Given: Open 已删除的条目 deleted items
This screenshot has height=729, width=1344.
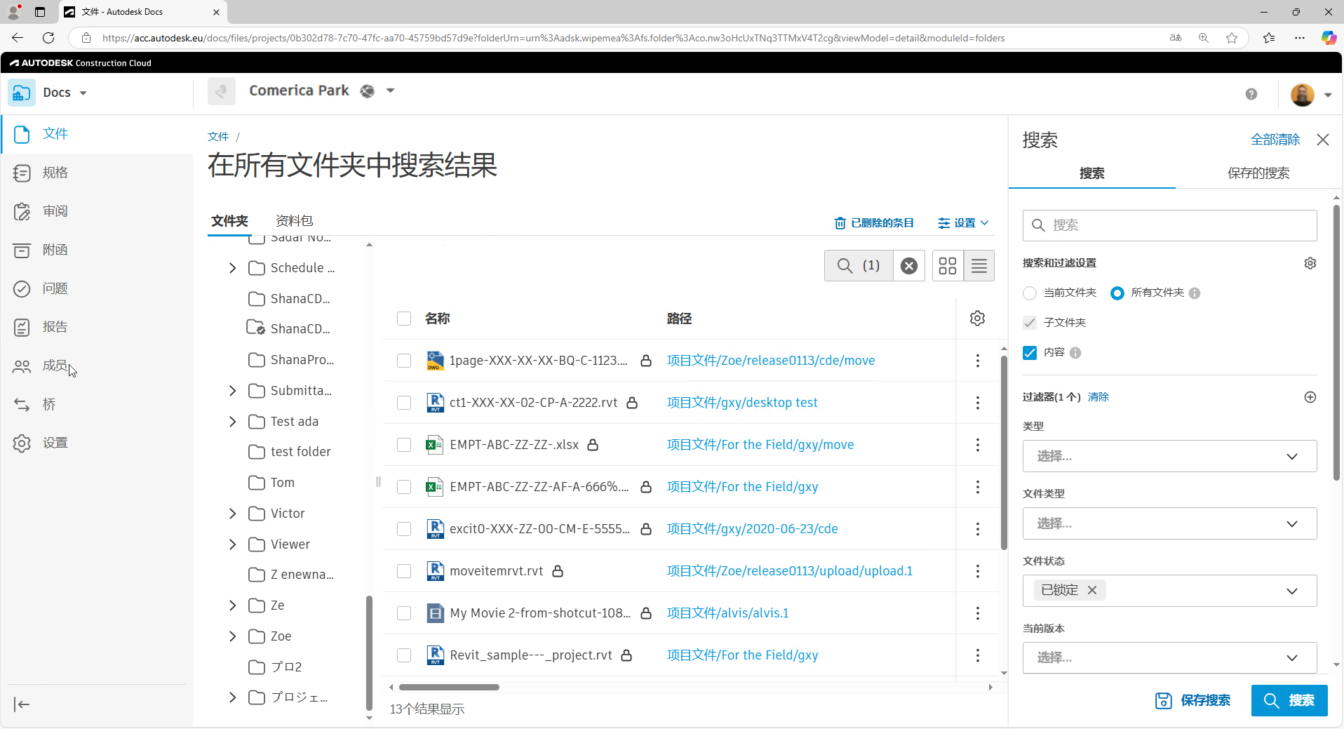Looking at the screenshot, I should pos(874,223).
